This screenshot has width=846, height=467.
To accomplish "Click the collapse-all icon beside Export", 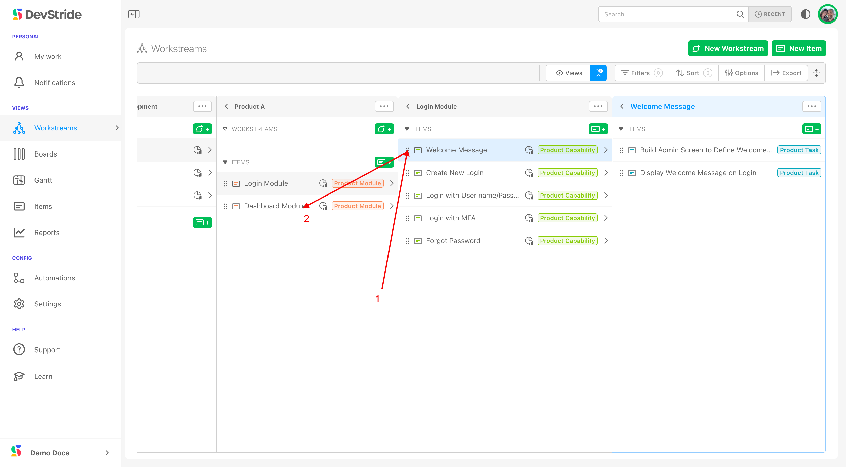I will 816,73.
